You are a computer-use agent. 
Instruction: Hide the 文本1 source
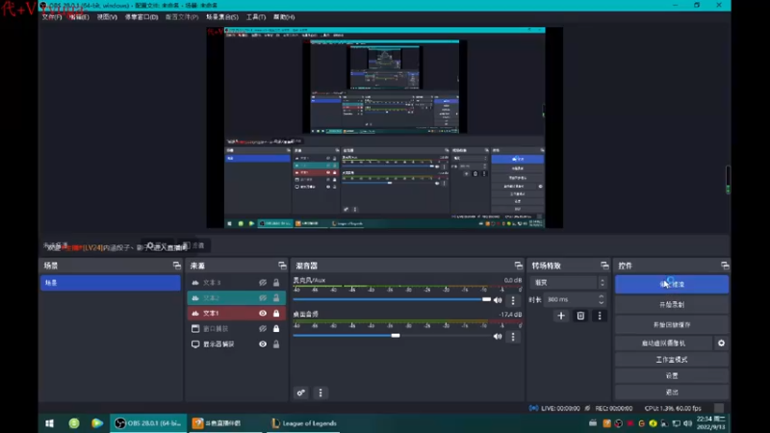263,314
